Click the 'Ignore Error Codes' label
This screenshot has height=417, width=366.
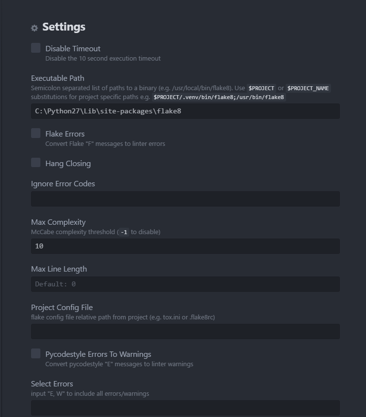click(63, 183)
